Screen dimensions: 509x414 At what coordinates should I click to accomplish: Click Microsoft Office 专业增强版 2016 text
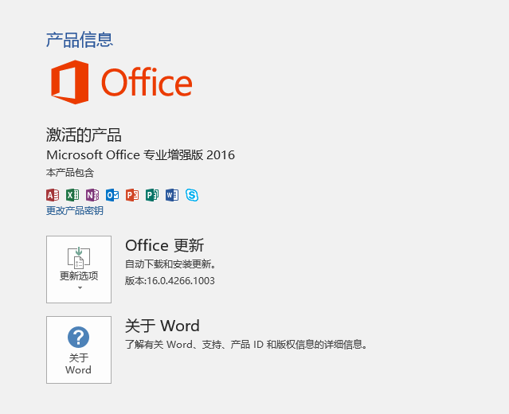click(140, 155)
